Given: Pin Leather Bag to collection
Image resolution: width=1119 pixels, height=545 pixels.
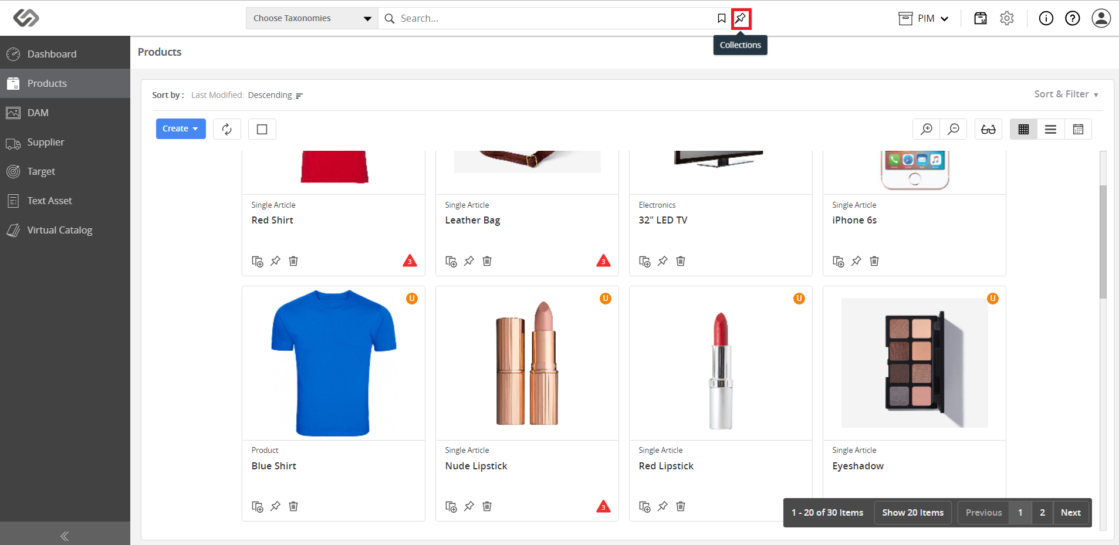Looking at the screenshot, I should (x=469, y=261).
